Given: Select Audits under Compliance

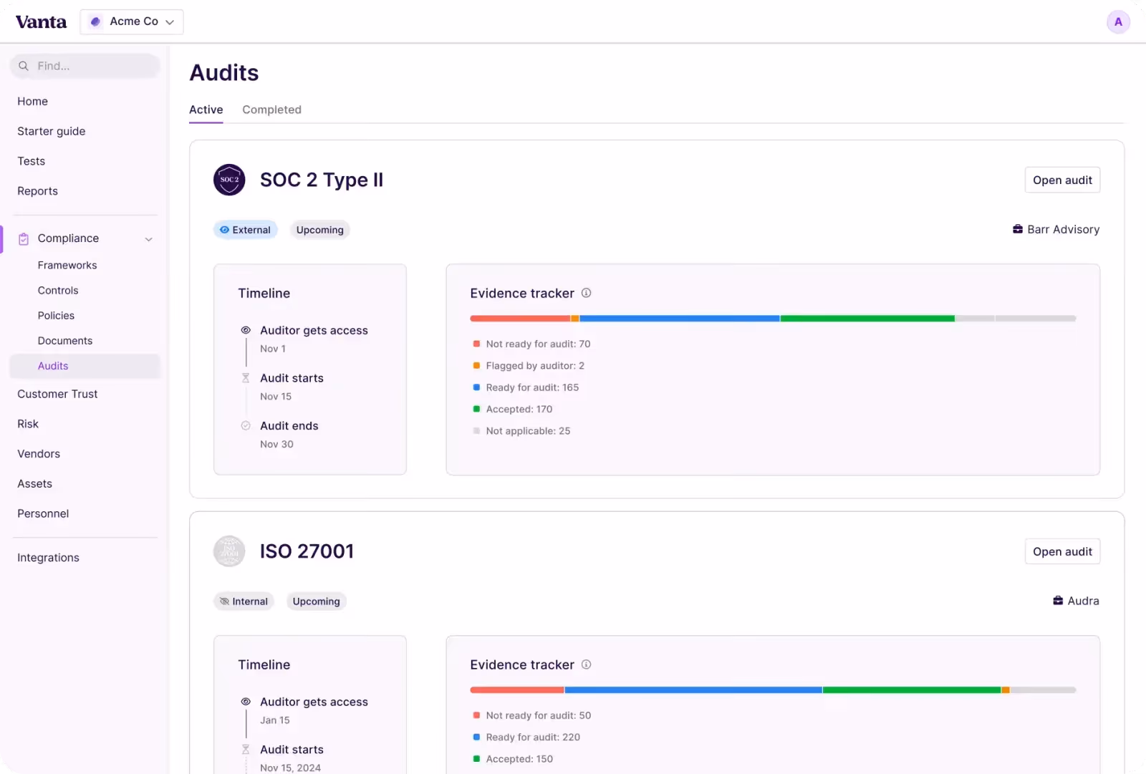Looking at the screenshot, I should click(85, 366).
